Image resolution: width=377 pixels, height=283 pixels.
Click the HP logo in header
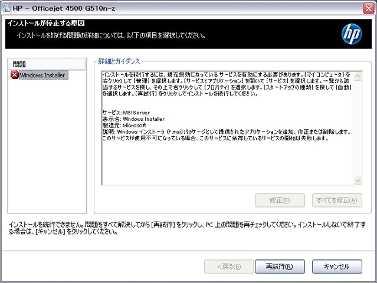(352, 34)
